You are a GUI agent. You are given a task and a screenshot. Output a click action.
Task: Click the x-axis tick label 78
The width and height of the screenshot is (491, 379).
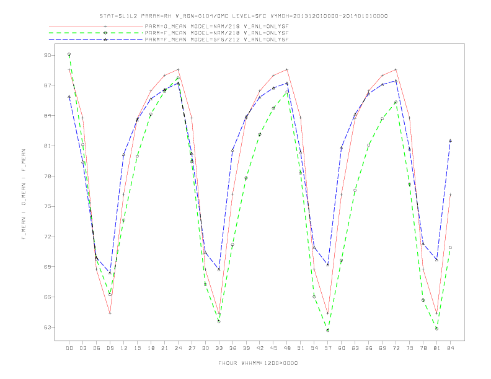click(x=423, y=348)
